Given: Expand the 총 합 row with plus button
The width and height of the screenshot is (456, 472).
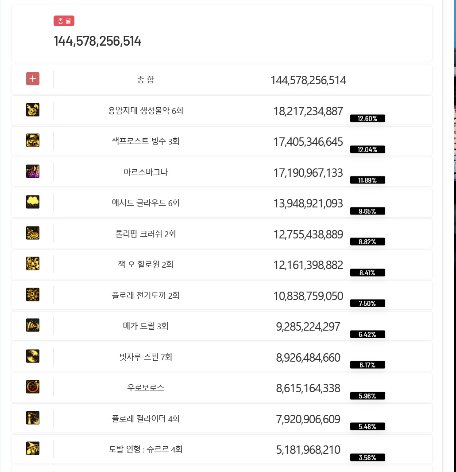Looking at the screenshot, I should coord(33,79).
